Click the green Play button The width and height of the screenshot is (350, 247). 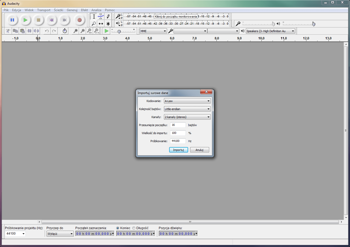25,20
